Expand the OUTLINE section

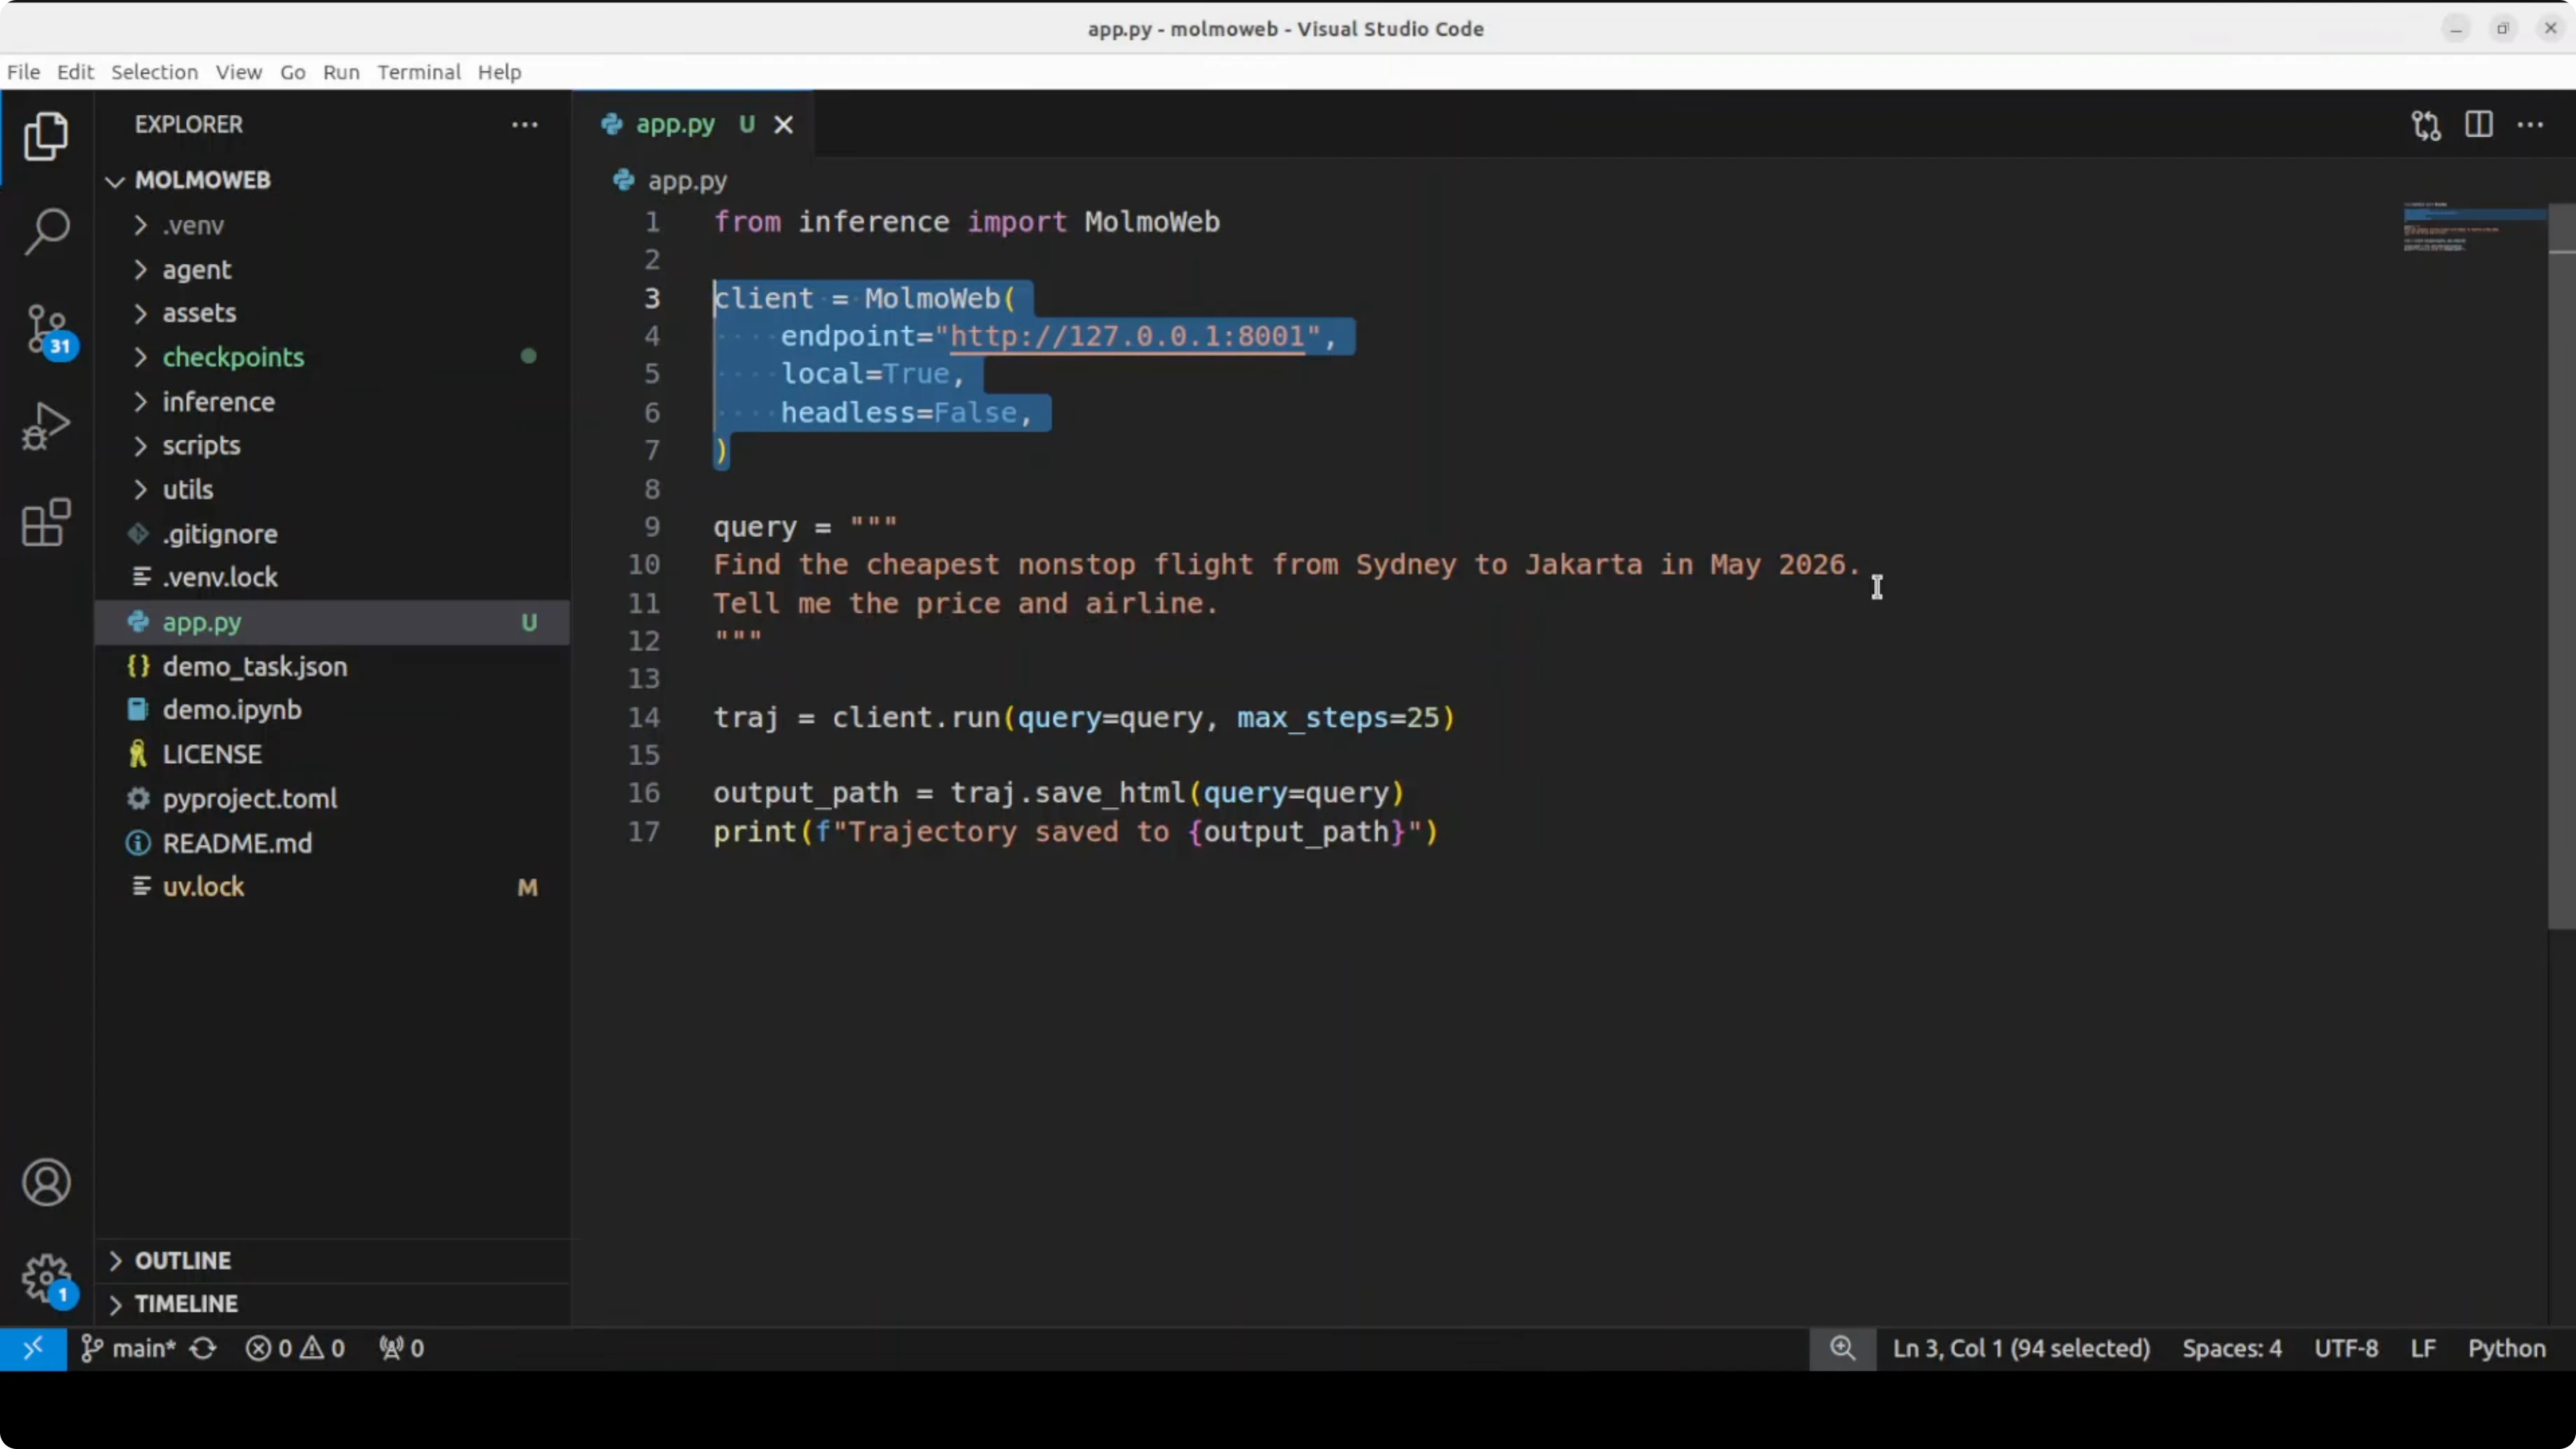tap(183, 1260)
